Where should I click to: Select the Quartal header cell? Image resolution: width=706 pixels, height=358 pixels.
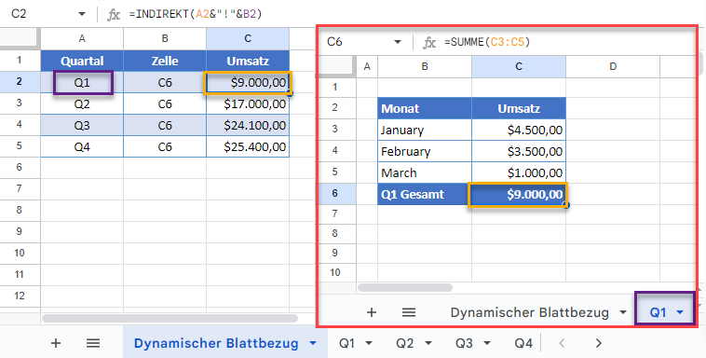tap(82, 61)
